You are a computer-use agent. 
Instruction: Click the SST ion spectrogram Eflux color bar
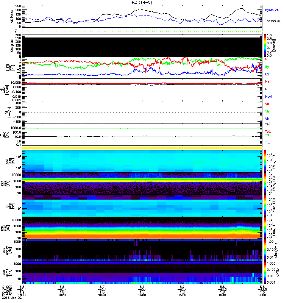265,161
